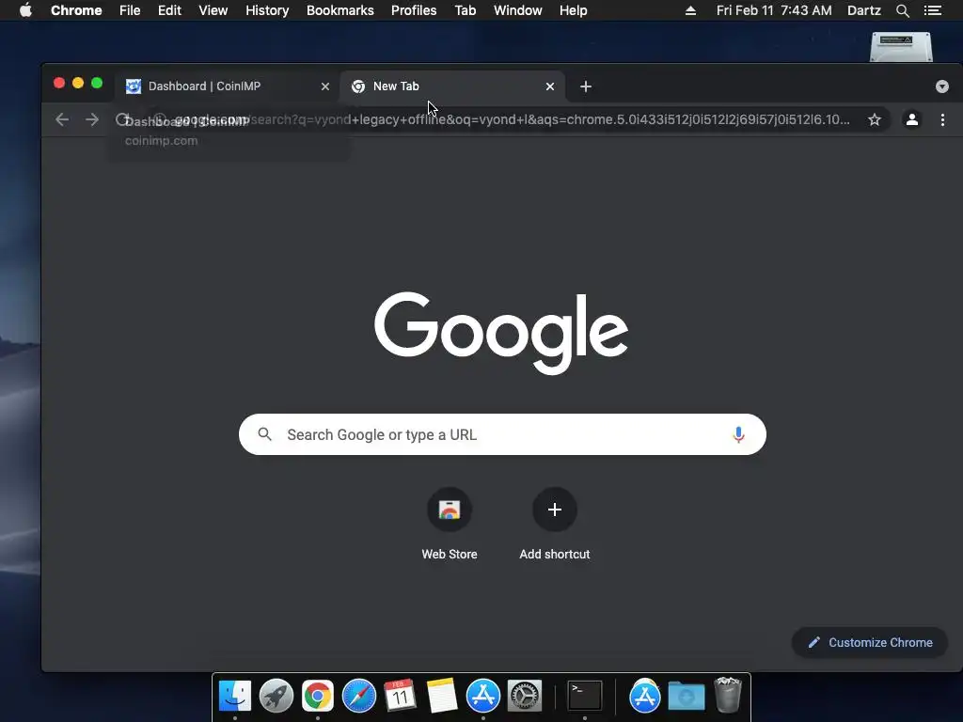963x722 pixels.
Task: Click Google Chrome icon in the Dock
Action: 318,696
